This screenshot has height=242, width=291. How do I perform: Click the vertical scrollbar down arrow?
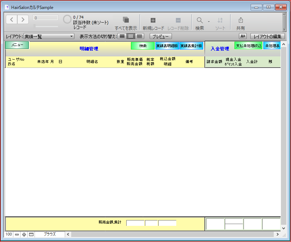coord(283,228)
